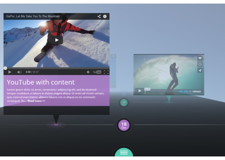Viewport: 225px width, 160px height.
Task: Click the play control in YouTube toolbar
Action: pos(10,72)
